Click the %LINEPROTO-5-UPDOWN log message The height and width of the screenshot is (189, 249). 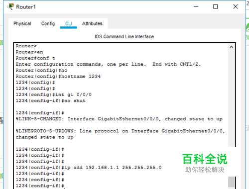pyautogui.click(x=121, y=134)
